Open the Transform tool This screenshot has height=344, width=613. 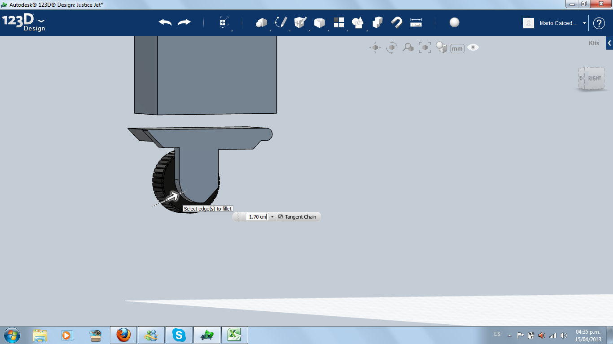(x=224, y=23)
